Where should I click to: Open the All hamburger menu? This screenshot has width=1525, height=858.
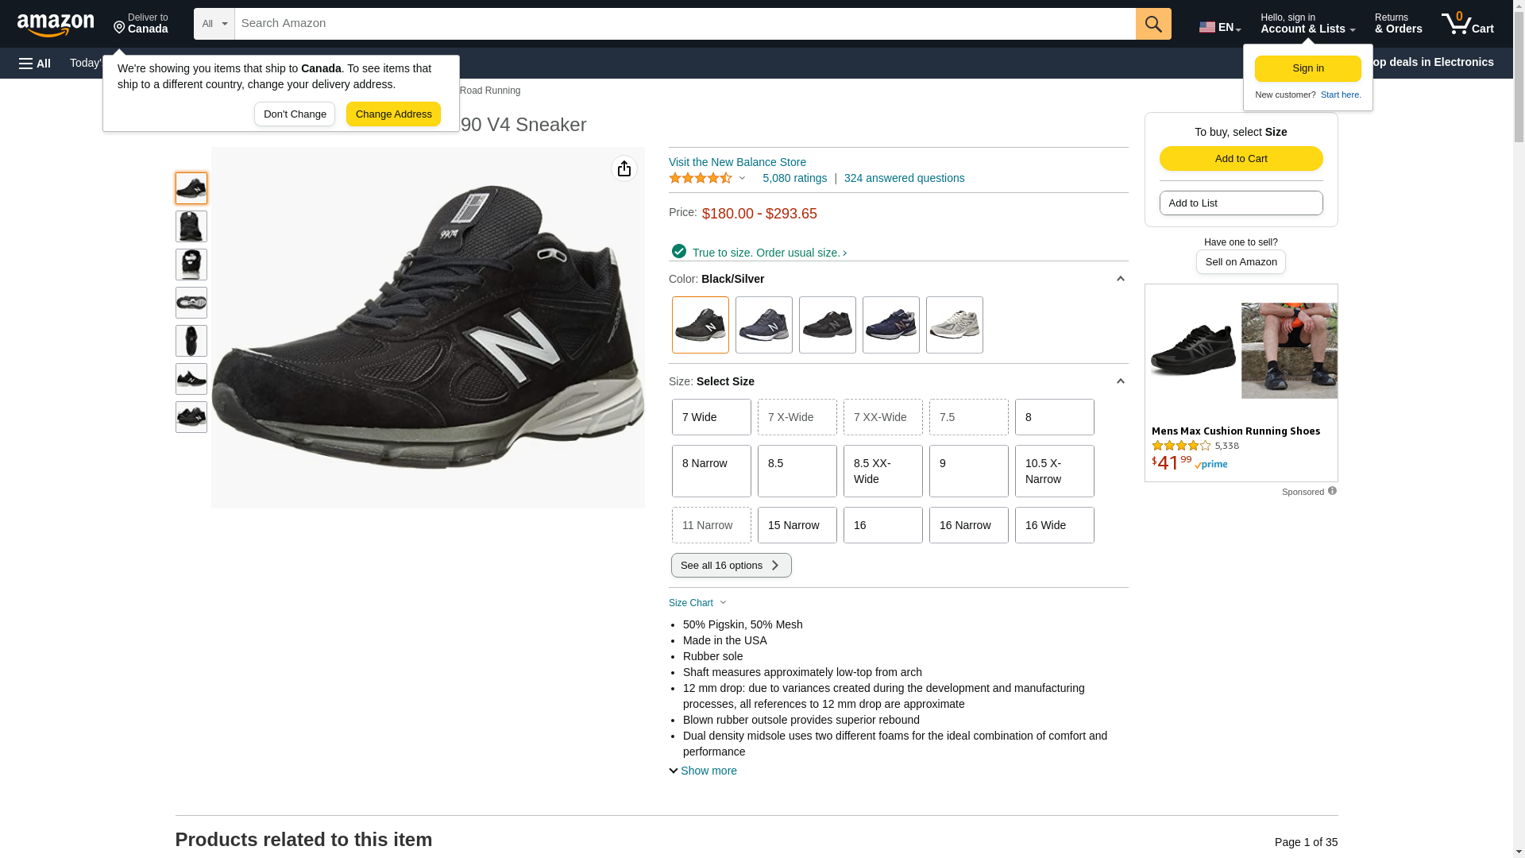tap(35, 63)
